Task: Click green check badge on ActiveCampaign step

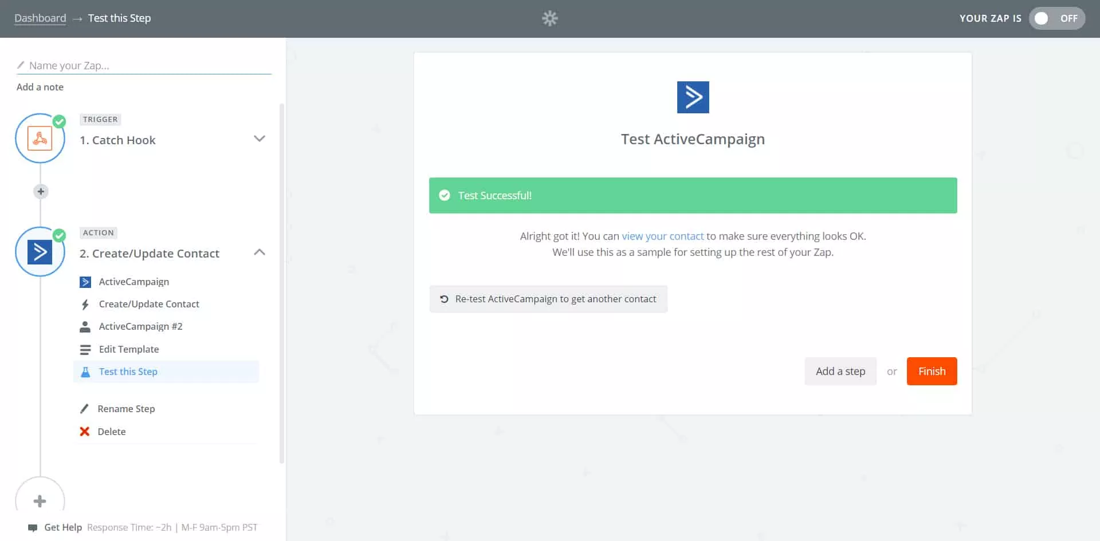Action: tap(59, 235)
